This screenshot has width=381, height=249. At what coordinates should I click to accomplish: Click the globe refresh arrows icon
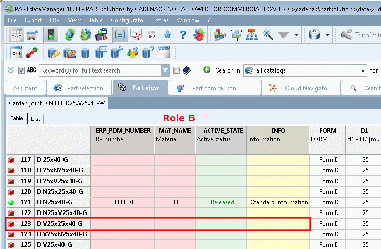click(70, 35)
